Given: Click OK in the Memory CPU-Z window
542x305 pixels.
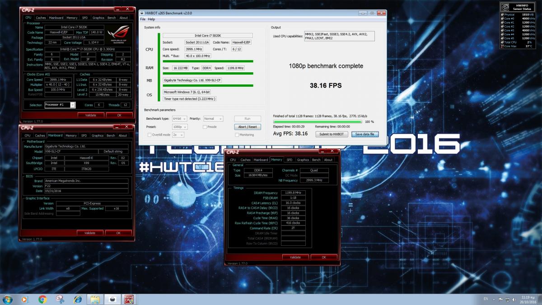Looking at the screenshot, I should coord(324,257).
